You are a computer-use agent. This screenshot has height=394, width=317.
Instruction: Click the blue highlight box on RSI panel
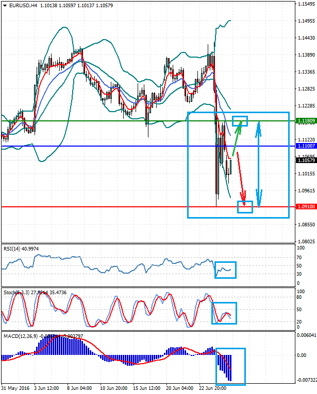tap(225, 270)
